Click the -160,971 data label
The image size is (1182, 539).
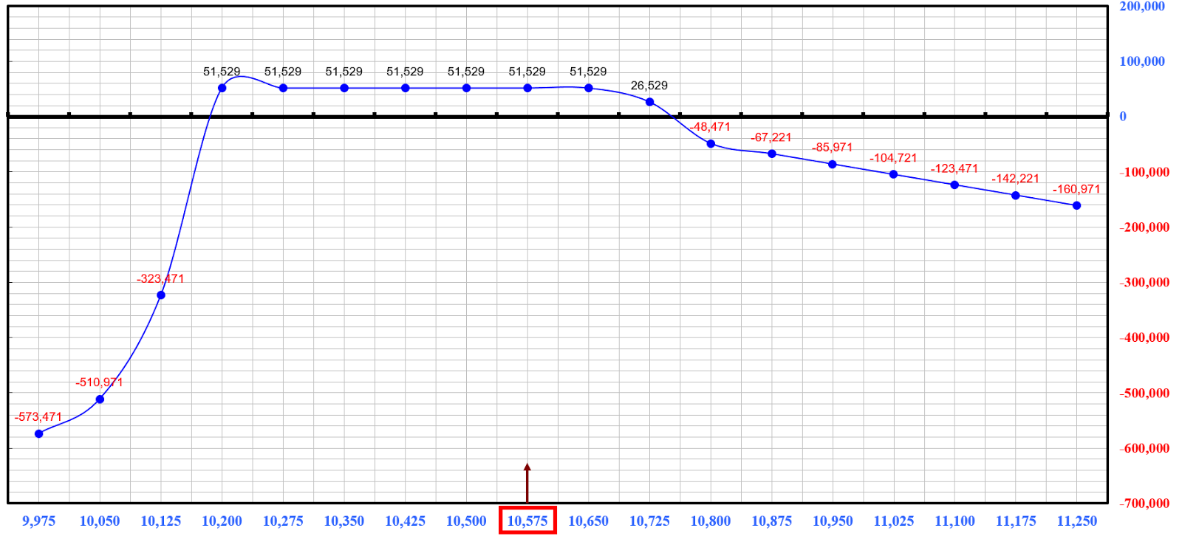pos(1076,189)
